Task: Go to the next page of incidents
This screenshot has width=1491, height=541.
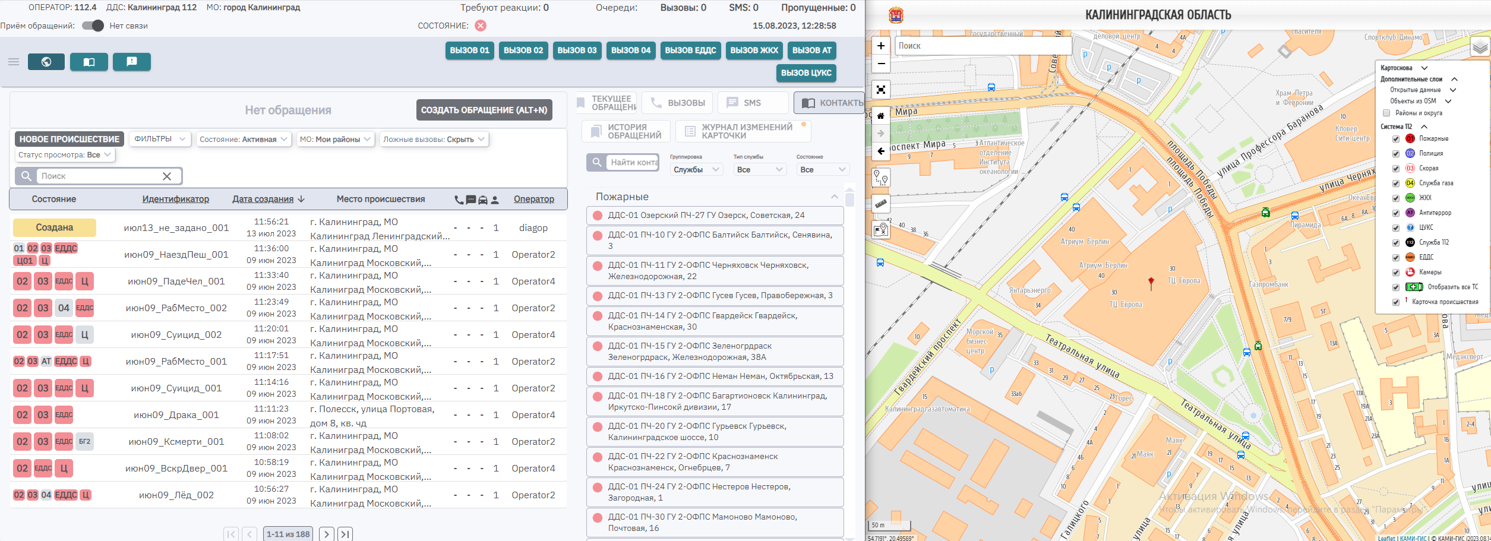Action: [326, 534]
